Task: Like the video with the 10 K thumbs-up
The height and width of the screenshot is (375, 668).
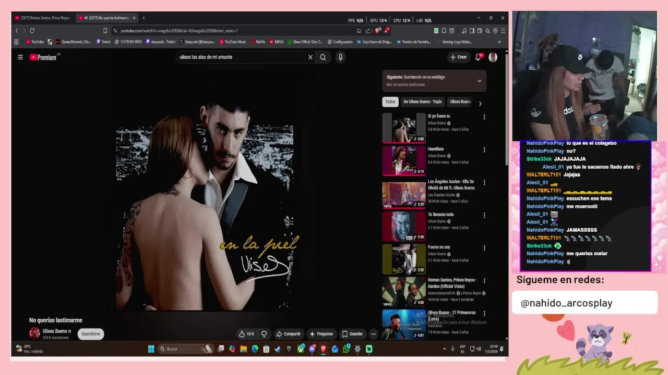Action: click(x=247, y=334)
